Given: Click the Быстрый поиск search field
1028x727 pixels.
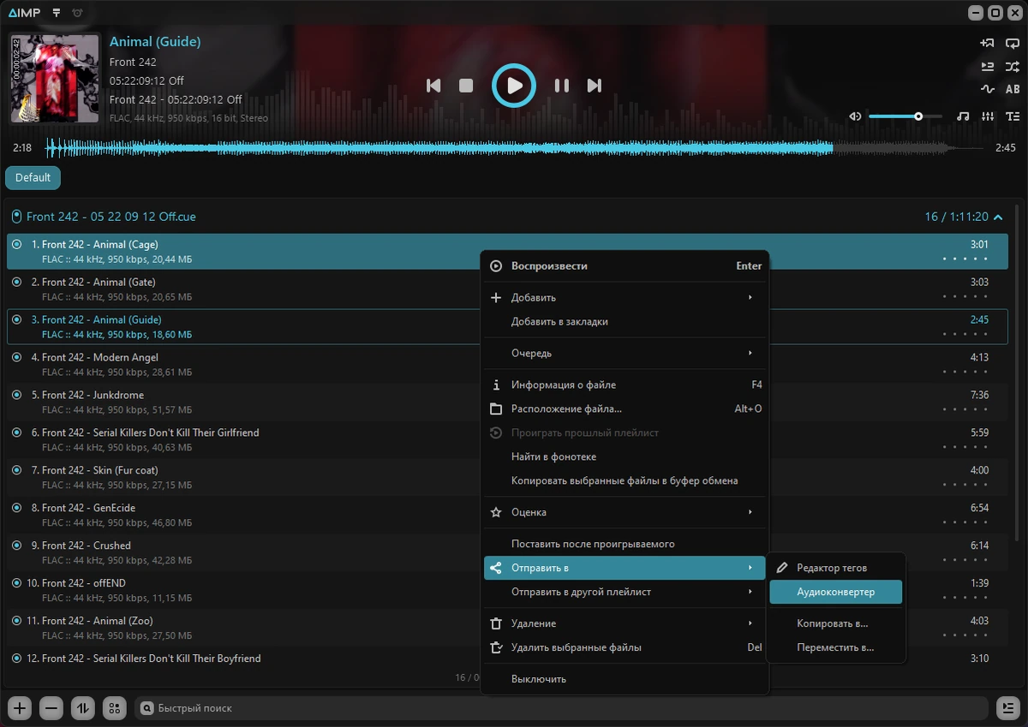Looking at the screenshot, I should (561, 708).
